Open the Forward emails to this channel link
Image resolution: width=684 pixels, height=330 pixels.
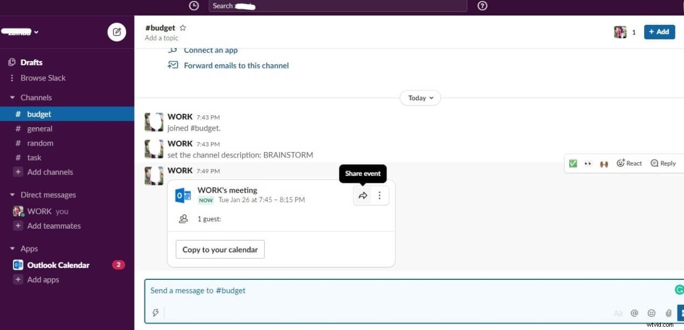point(236,65)
